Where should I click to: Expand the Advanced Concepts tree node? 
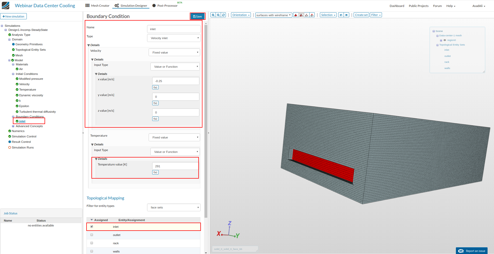coord(13,126)
